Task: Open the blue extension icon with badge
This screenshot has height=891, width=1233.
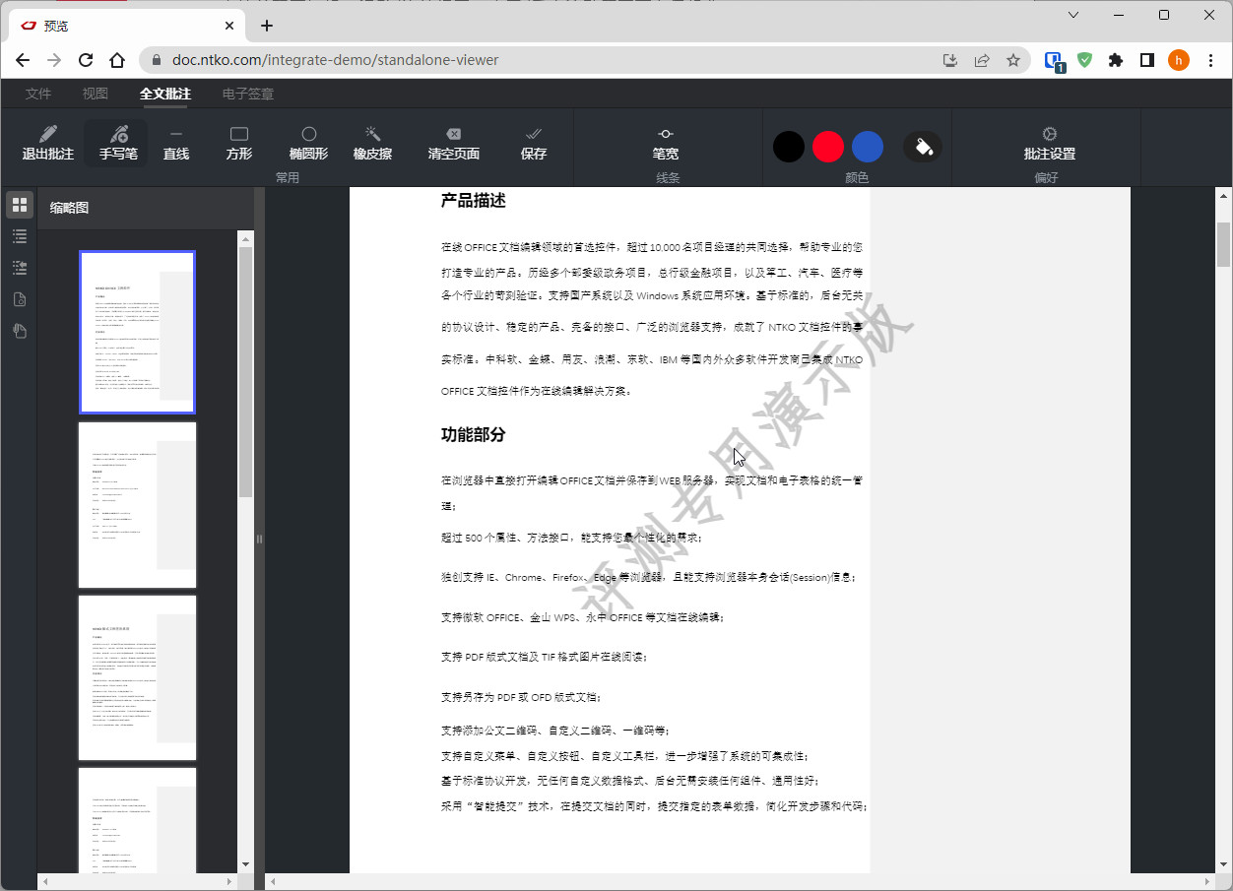Action: [1054, 61]
